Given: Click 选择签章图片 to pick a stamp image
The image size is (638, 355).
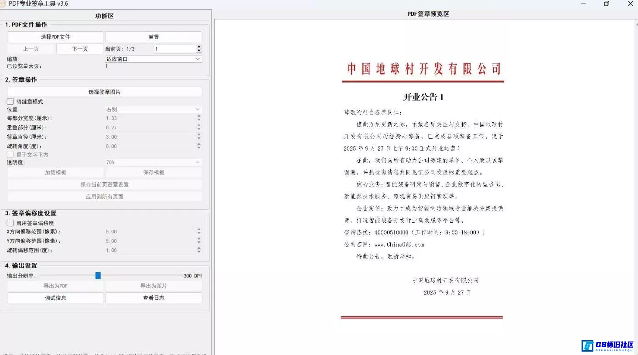Looking at the screenshot, I should [x=104, y=92].
